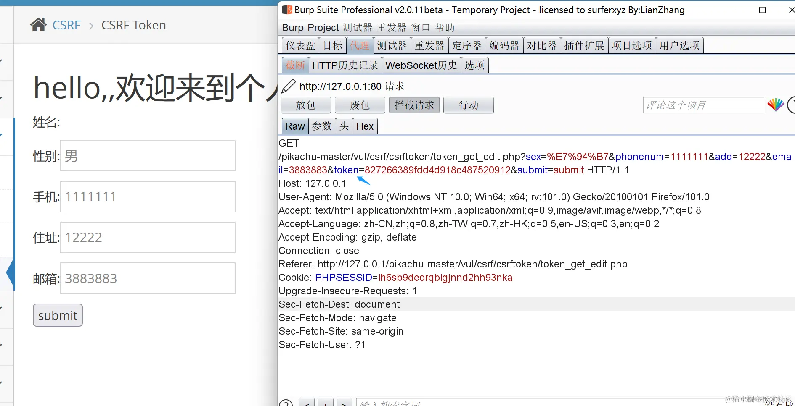Switch to the 重发器 tab
The width and height of the screenshot is (795, 406).
point(429,45)
